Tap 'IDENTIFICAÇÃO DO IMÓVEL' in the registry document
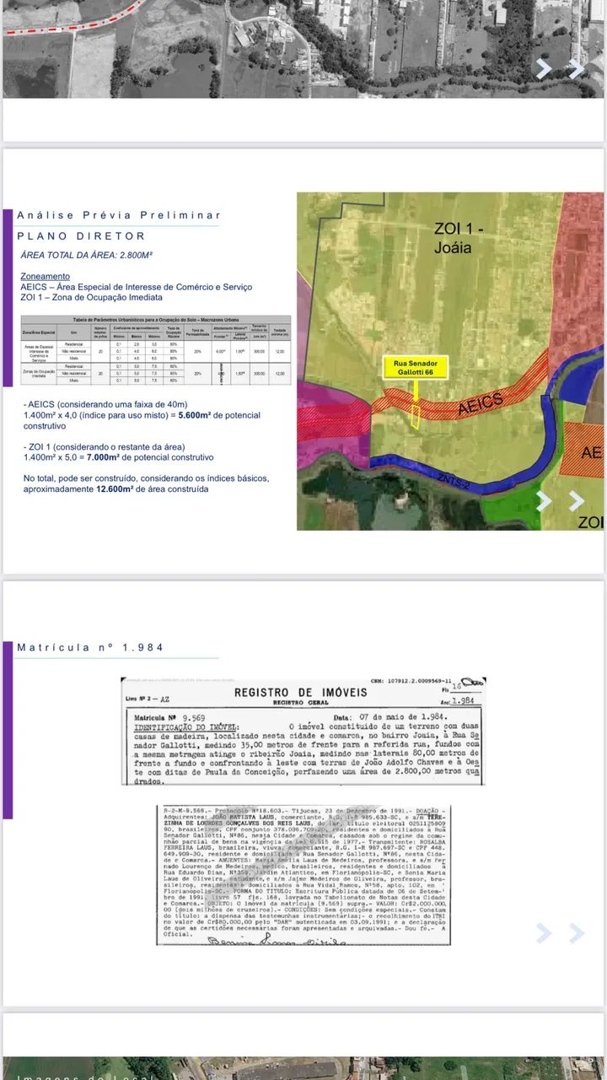The width and height of the screenshot is (607, 1080). (x=185, y=726)
